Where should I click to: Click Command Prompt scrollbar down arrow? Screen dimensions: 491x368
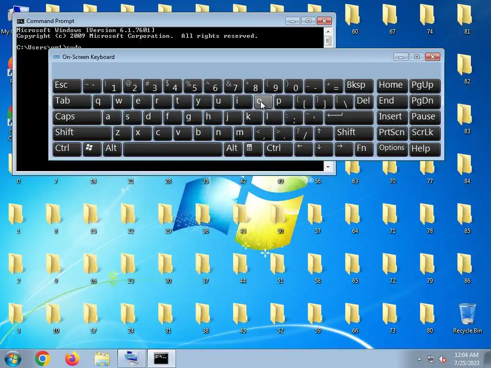(328, 167)
